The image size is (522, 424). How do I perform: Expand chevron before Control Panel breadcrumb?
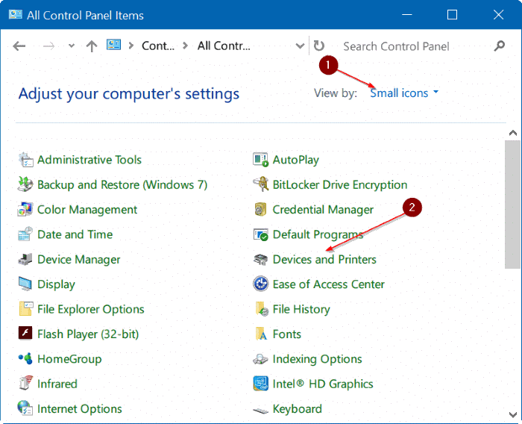pyautogui.click(x=130, y=46)
